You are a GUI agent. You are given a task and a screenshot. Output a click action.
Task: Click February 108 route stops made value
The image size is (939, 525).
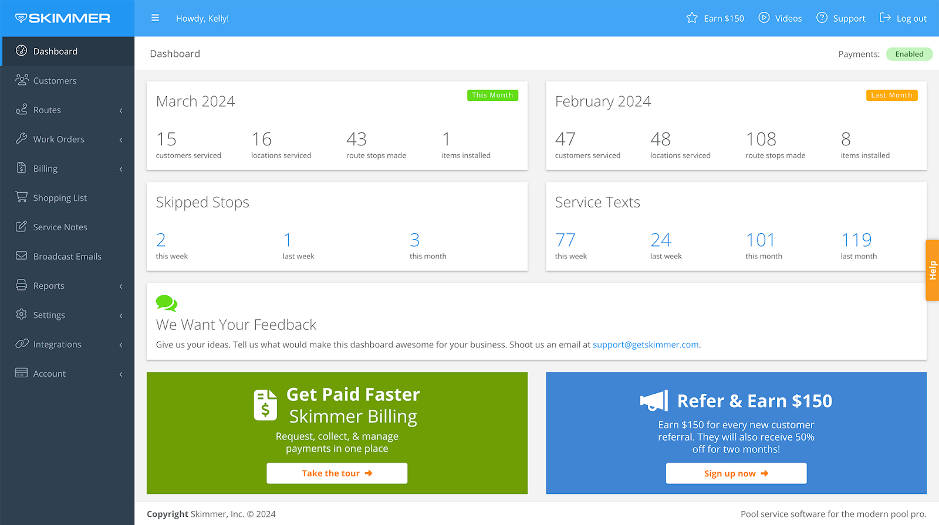click(x=761, y=139)
